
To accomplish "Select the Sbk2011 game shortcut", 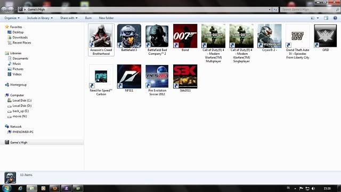I will (185, 78).
